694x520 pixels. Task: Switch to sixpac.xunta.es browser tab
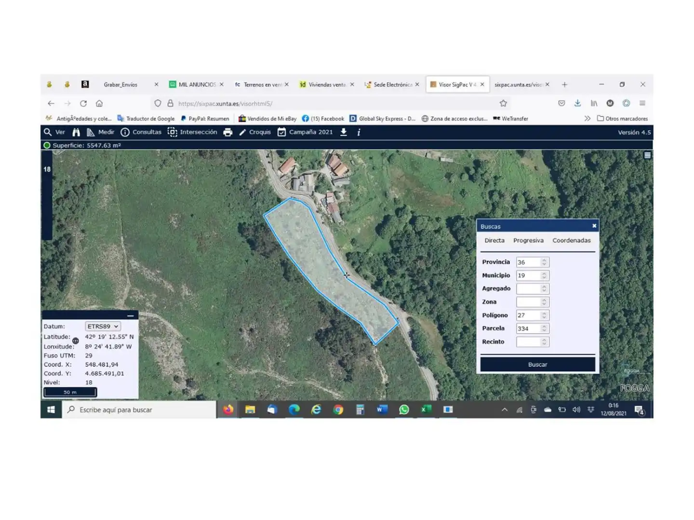click(522, 84)
